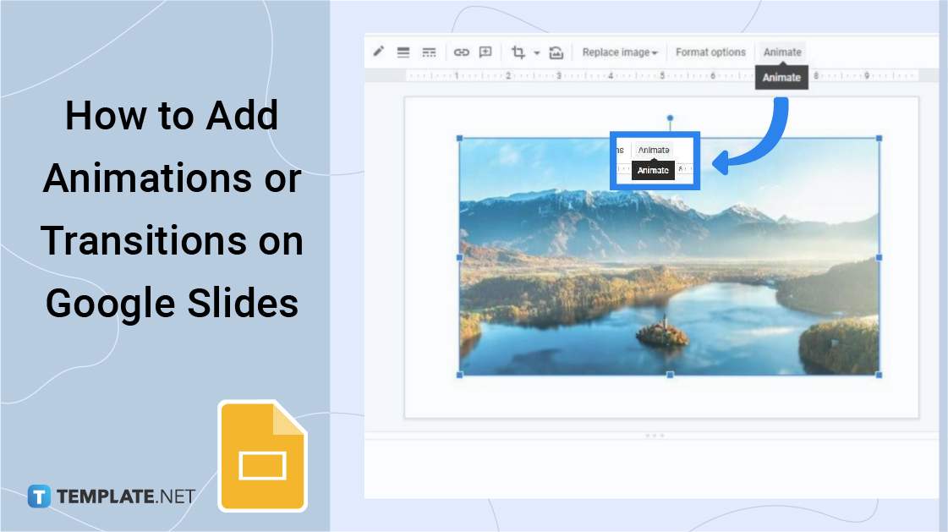The width and height of the screenshot is (948, 532).
Task: Add a comment via the comment icon
Action: 485,52
